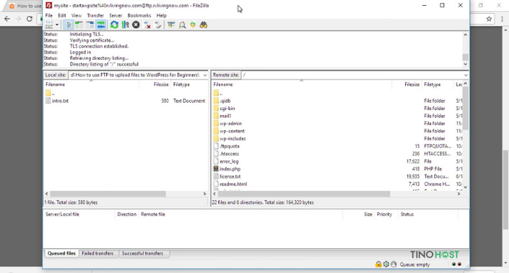
Task: Open the Site Manager icon
Action: pos(49,25)
